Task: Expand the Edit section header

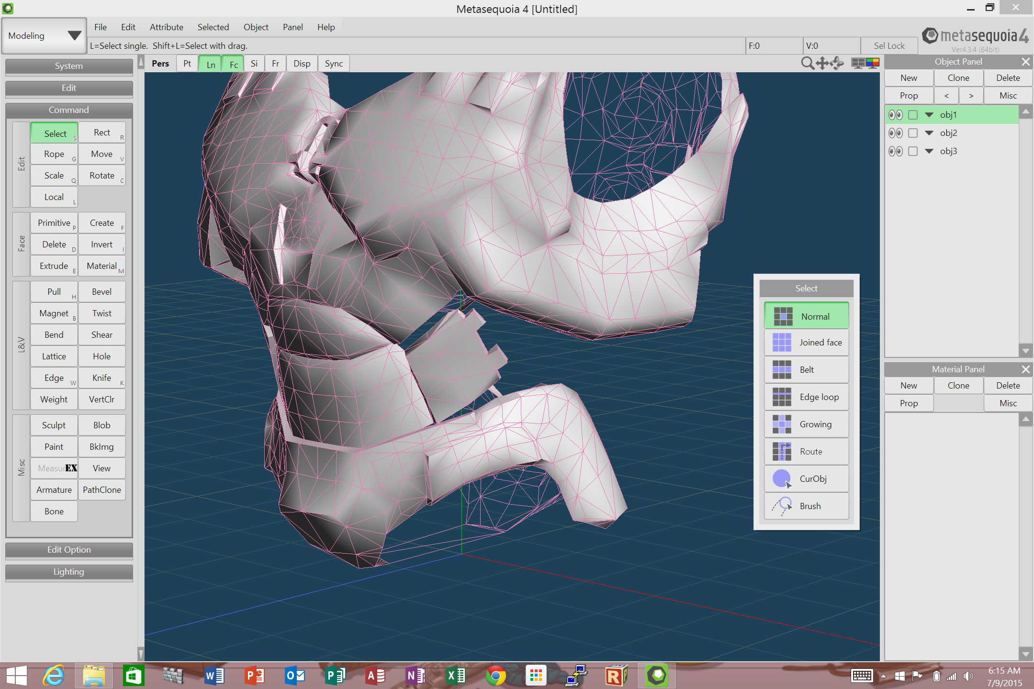Action: coord(69,88)
